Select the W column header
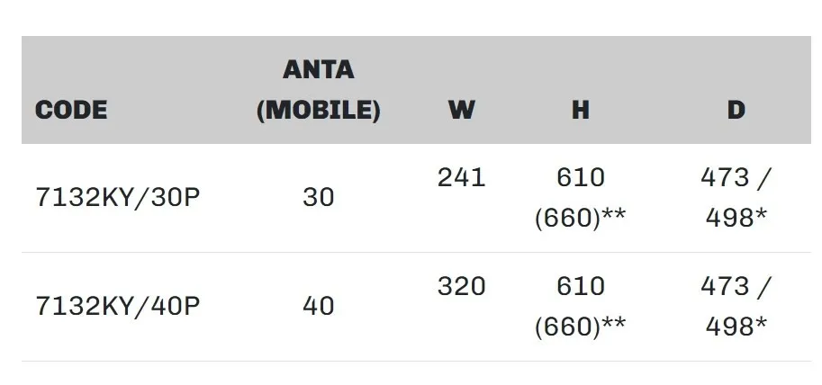This screenshot has width=822, height=385. (x=461, y=111)
